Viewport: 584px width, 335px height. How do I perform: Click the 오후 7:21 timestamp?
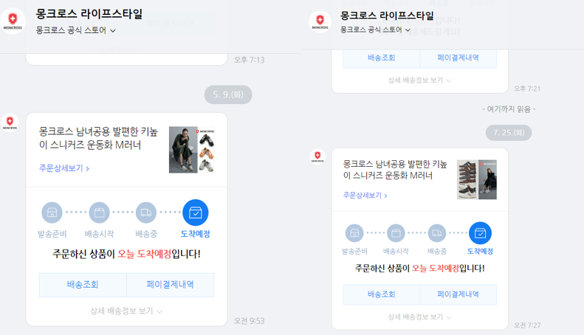tap(527, 89)
